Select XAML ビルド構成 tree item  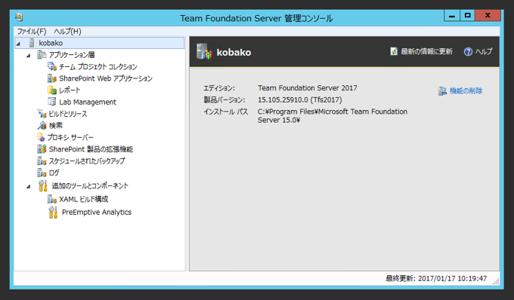pos(84,199)
